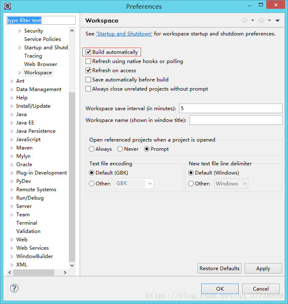288x304 pixels.
Task: Select Java EE category
Action: (25, 123)
